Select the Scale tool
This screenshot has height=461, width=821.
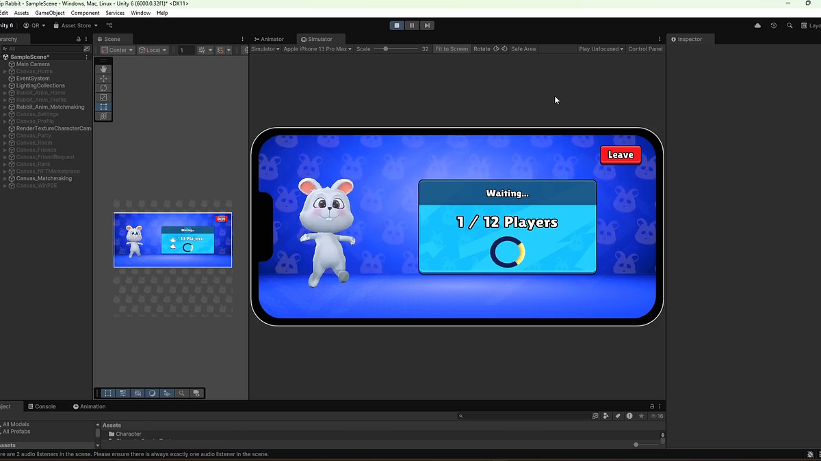(103, 97)
